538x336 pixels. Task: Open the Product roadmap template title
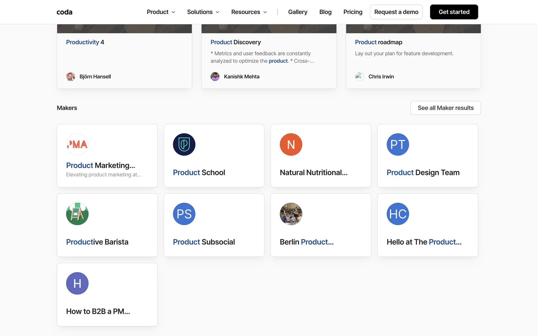pyautogui.click(x=379, y=42)
